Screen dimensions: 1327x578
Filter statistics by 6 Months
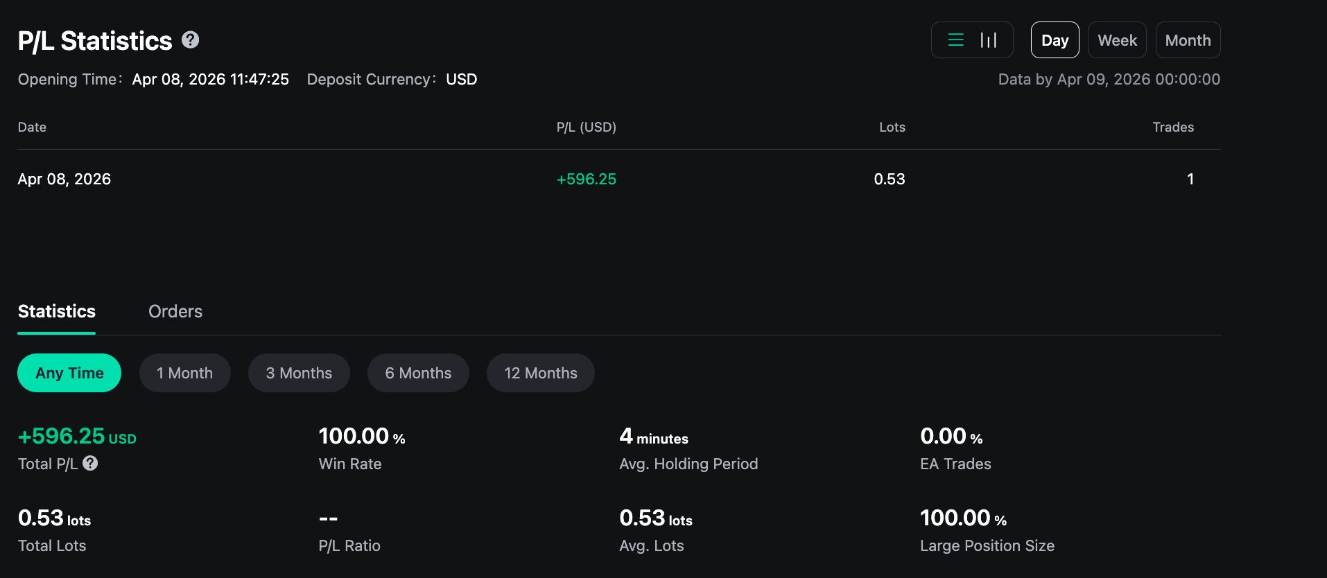418,373
